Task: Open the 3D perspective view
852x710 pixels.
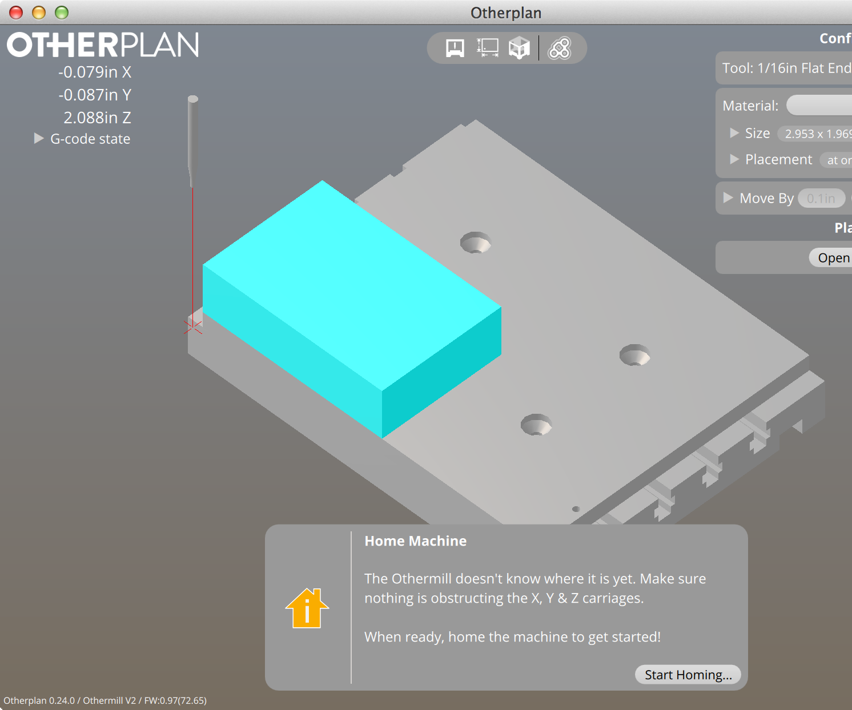Action: [x=519, y=48]
